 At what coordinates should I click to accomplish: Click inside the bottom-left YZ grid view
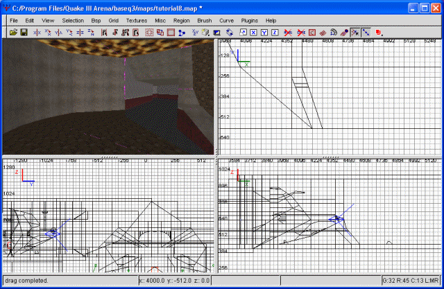[x=108, y=216]
